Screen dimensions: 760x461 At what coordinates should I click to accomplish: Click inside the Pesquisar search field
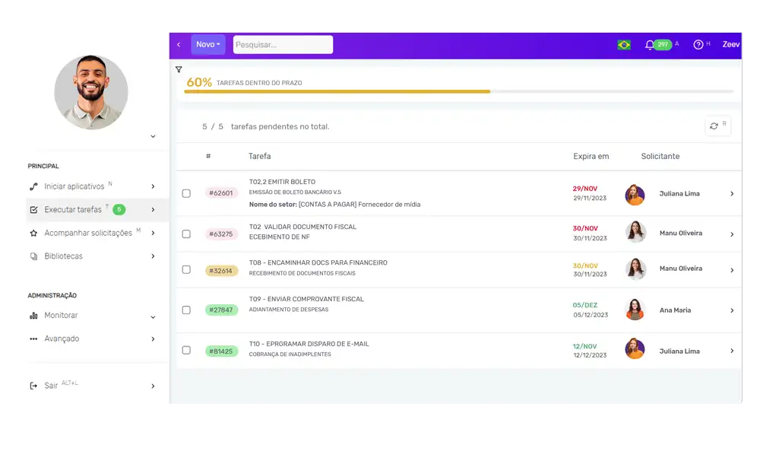click(x=283, y=44)
